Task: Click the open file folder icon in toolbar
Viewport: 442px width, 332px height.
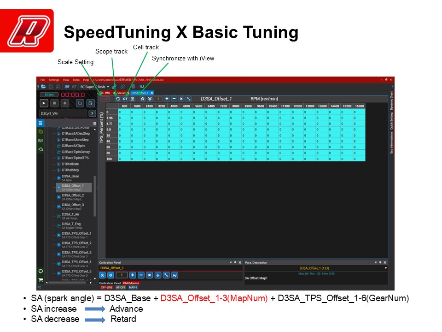Action: (x=44, y=86)
